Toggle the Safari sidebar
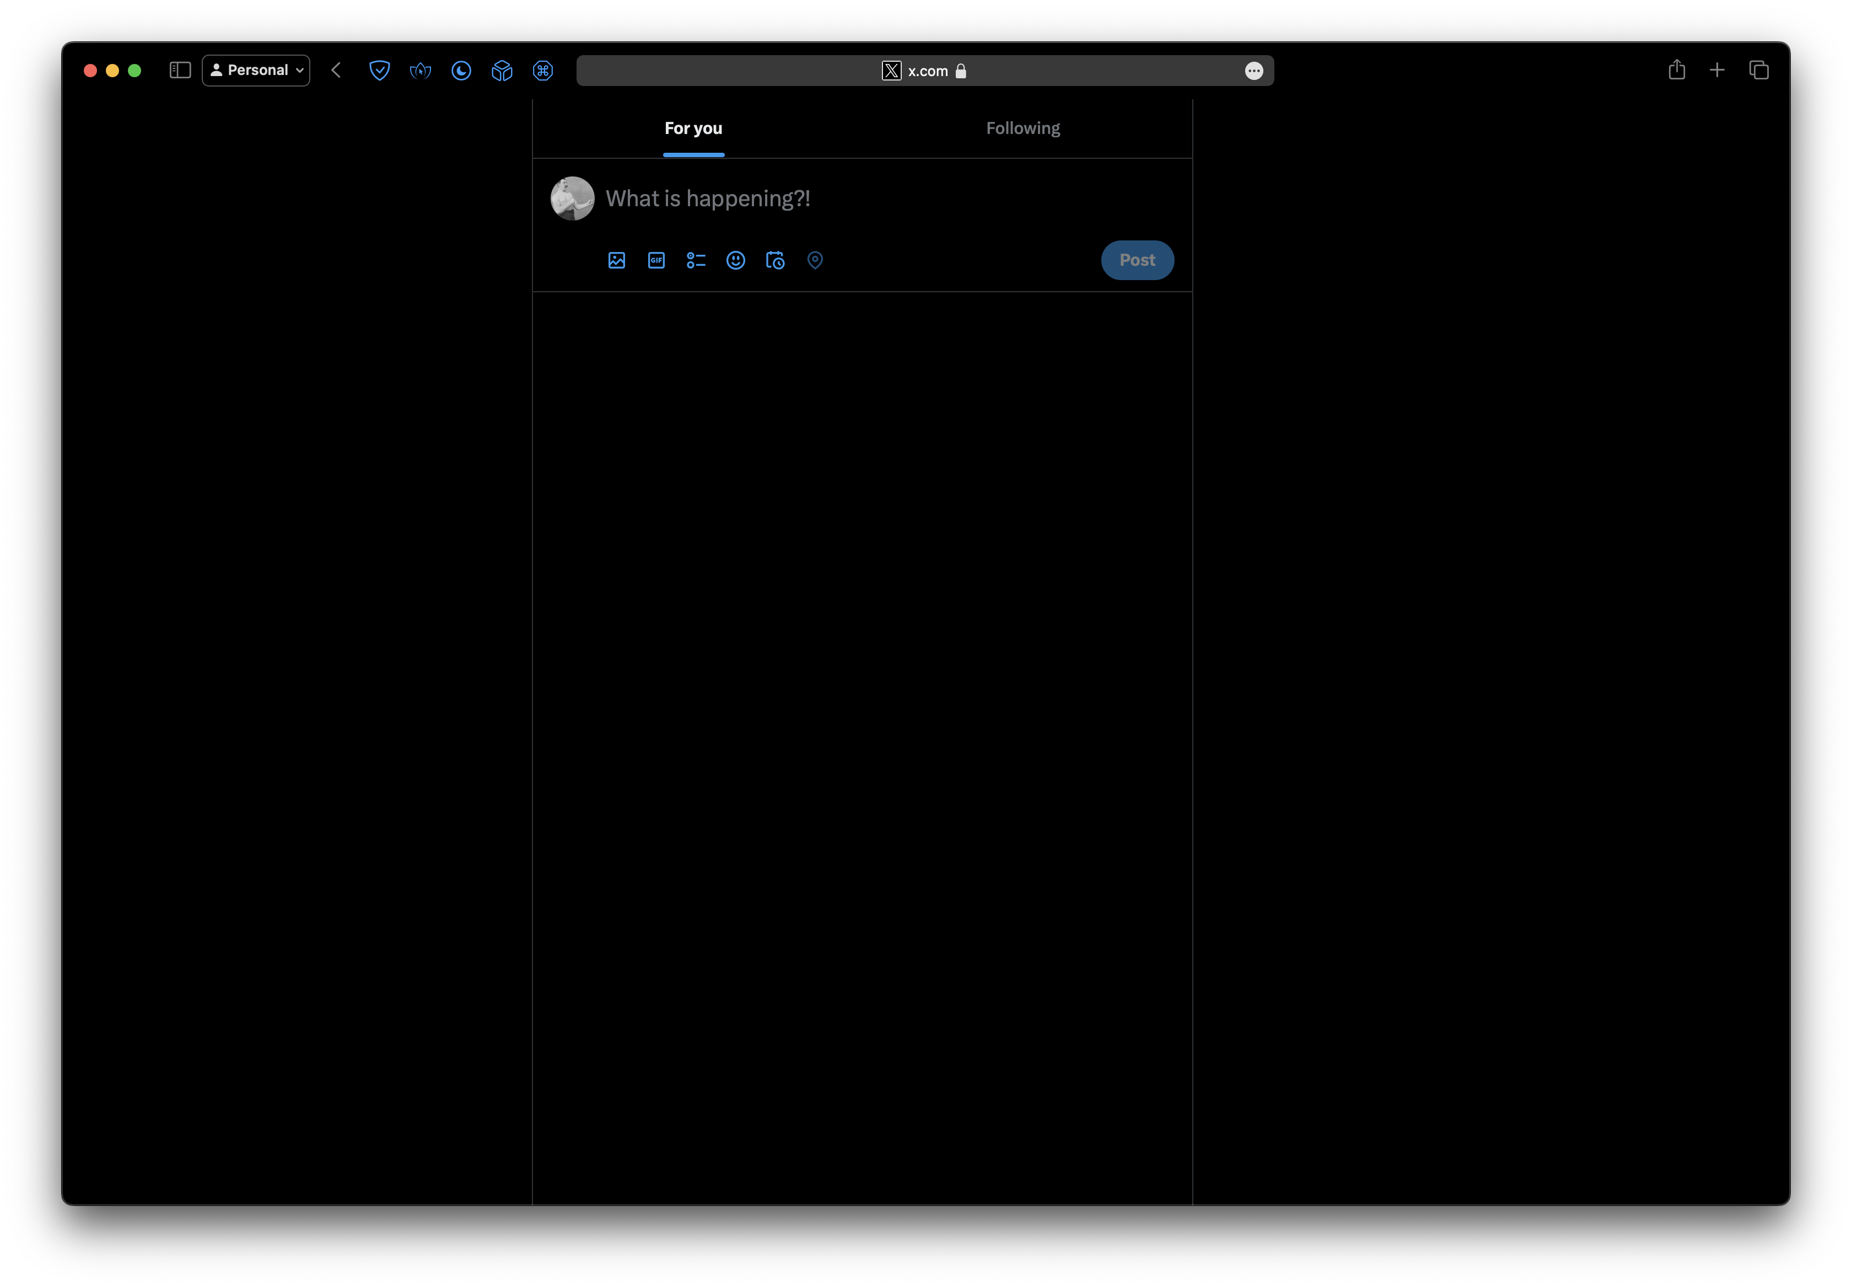The width and height of the screenshot is (1852, 1287). (x=180, y=70)
